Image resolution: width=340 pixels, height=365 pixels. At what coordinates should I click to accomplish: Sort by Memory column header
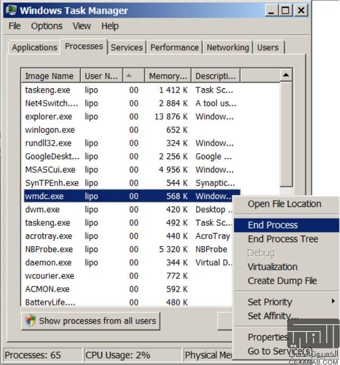[x=168, y=76]
